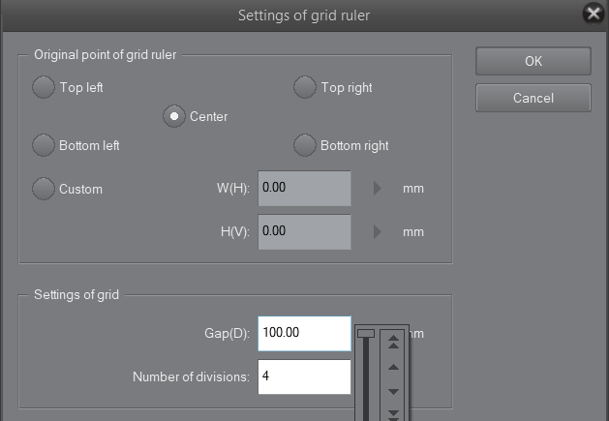Screen dimensions: 609x421
Task: Confirm settings with the OK button
Action: (x=533, y=61)
